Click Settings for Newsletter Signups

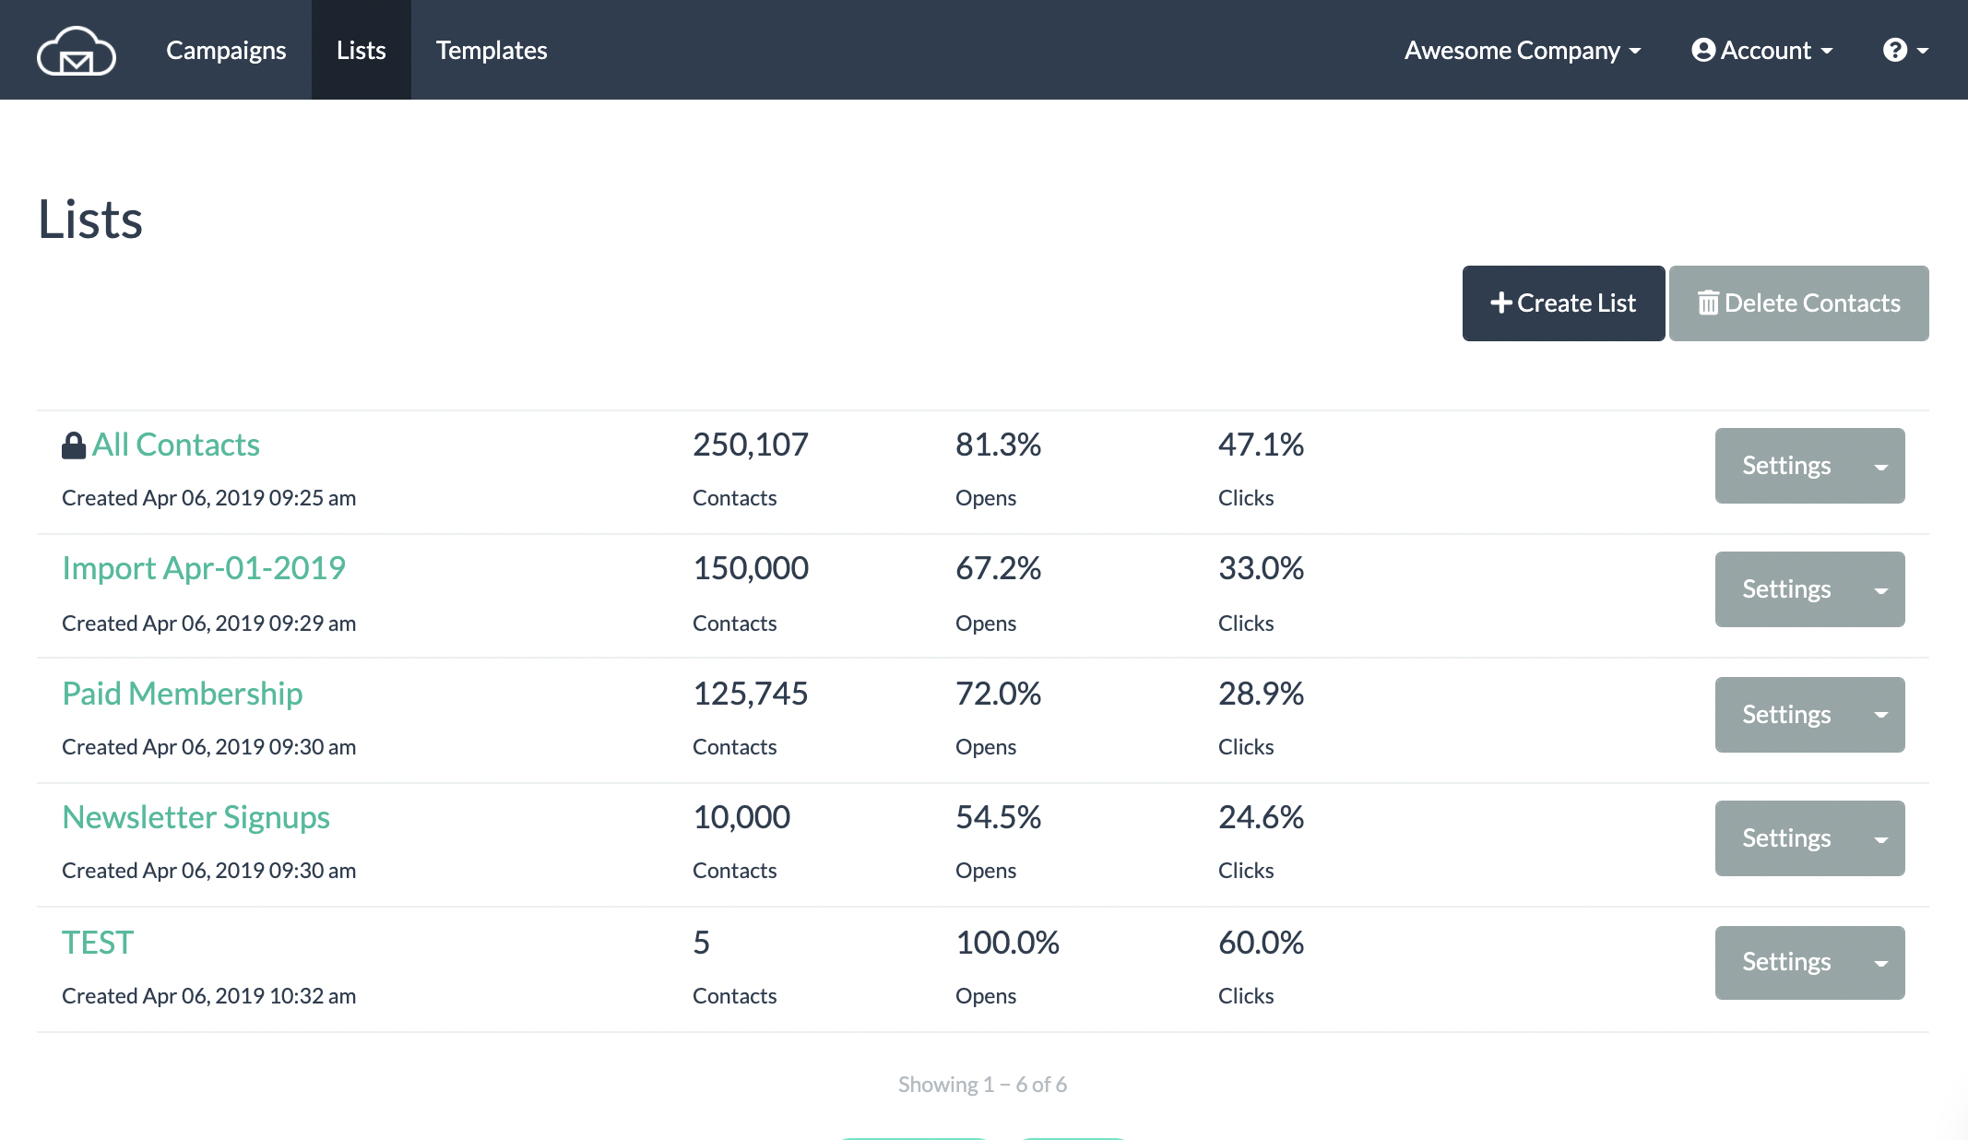[1786, 837]
